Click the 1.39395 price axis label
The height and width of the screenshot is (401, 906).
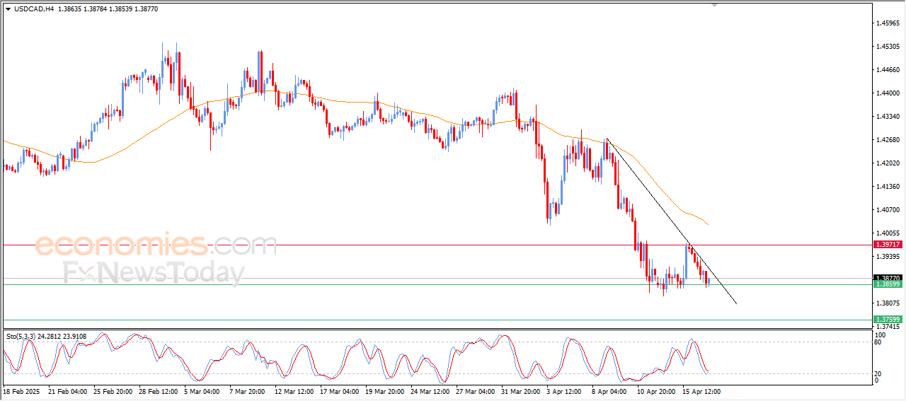coord(888,257)
